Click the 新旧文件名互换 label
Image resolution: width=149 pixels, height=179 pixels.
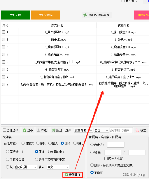pyautogui.click(x=99, y=15)
